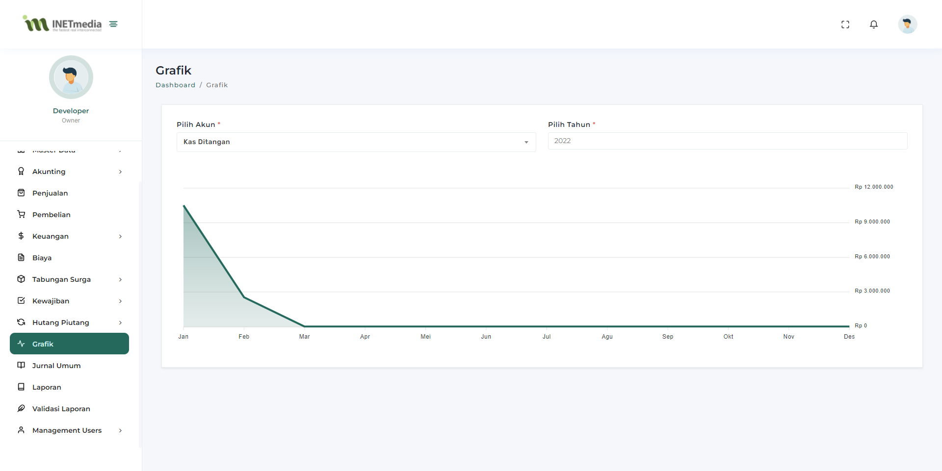The image size is (942, 471).
Task: Open the notifications bell
Action: pyautogui.click(x=873, y=25)
